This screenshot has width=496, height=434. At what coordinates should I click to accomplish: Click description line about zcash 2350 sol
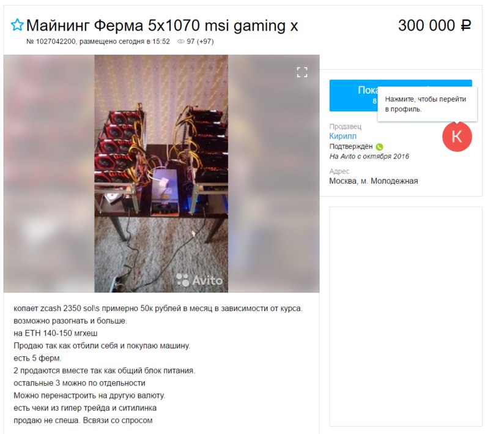click(x=158, y=309)
